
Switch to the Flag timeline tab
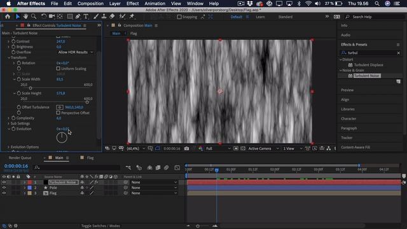pyautogui.click(x=90, y=158)
